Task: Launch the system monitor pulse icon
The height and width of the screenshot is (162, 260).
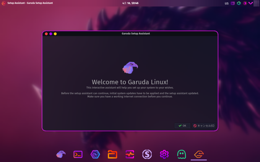Action: coord(130,154)
